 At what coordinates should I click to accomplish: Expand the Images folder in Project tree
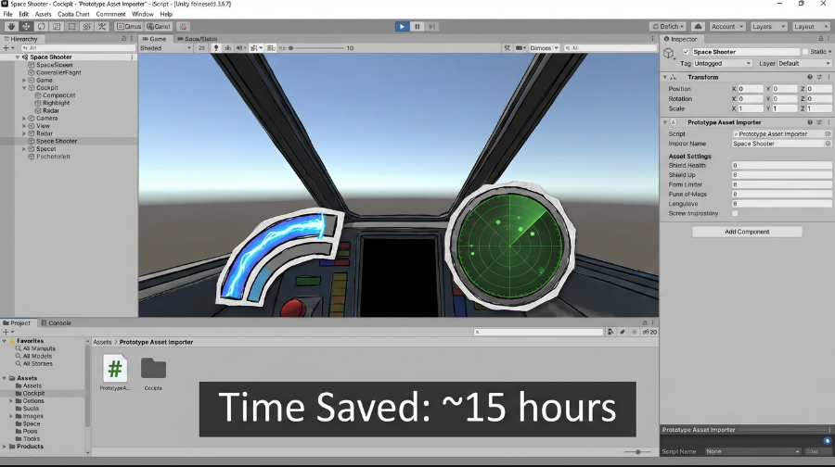point(11,416)
